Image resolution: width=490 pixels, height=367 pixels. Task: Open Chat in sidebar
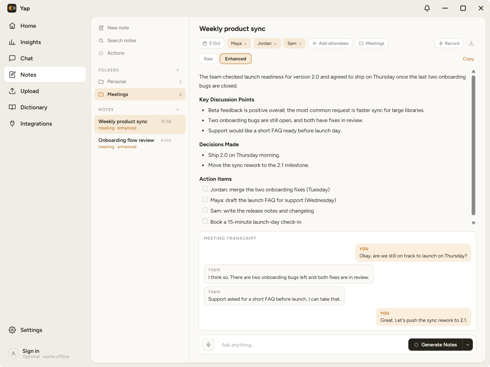coord(45,58)
